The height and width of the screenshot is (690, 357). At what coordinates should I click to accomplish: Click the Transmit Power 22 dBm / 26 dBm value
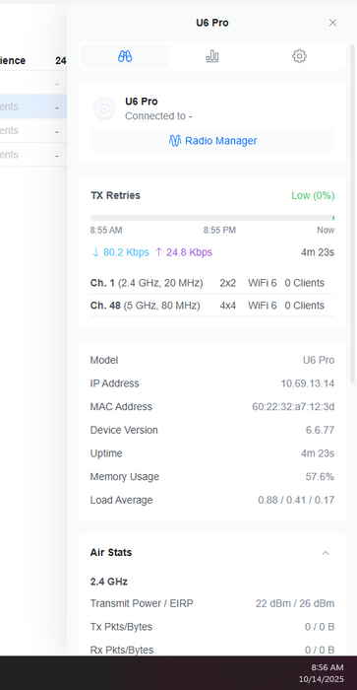pos(295,603)
